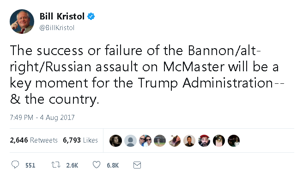This screenshot has width=303, height=175.
Task: Click the blue verified badge
Action: pyautogui.click(x=91, y=17)
